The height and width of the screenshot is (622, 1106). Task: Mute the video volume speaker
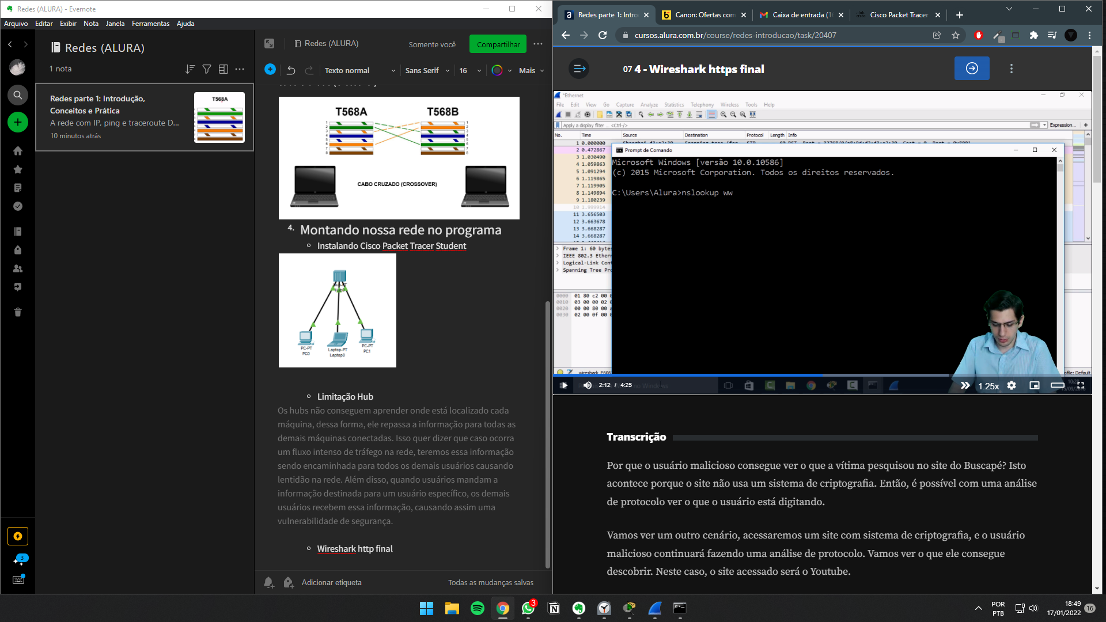coord(587,385)
